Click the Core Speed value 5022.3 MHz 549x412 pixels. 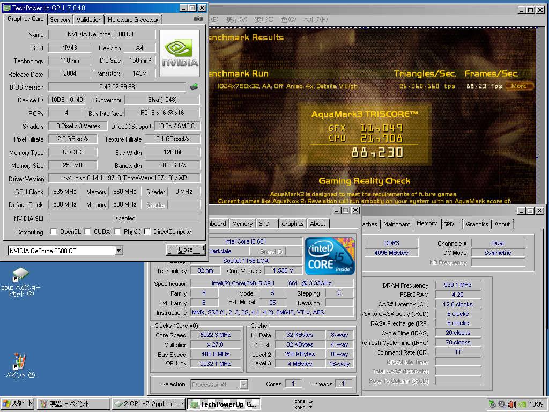click(x=216, y=335)
